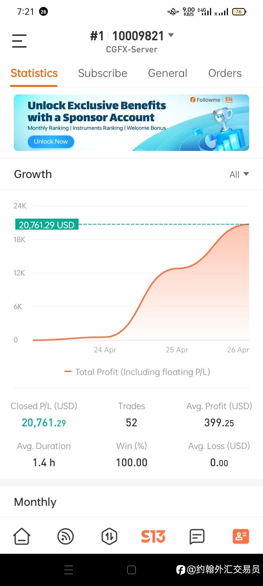Switch to the Subscribe tab
The image size is (263, 586).
coord(103,73)
